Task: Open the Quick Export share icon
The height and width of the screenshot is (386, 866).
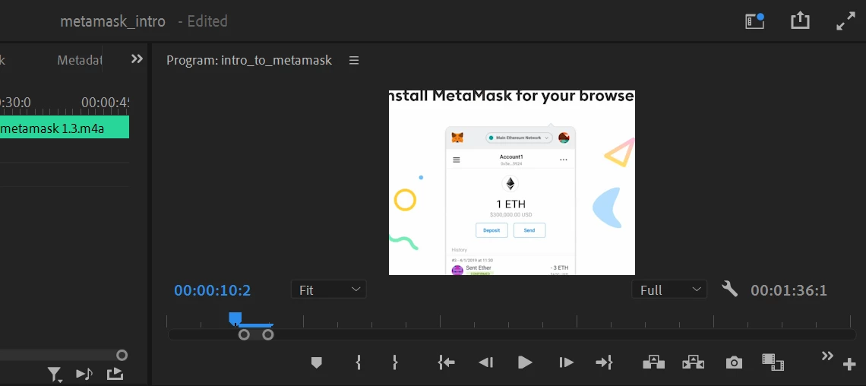Action: click(x=800, y=21)
